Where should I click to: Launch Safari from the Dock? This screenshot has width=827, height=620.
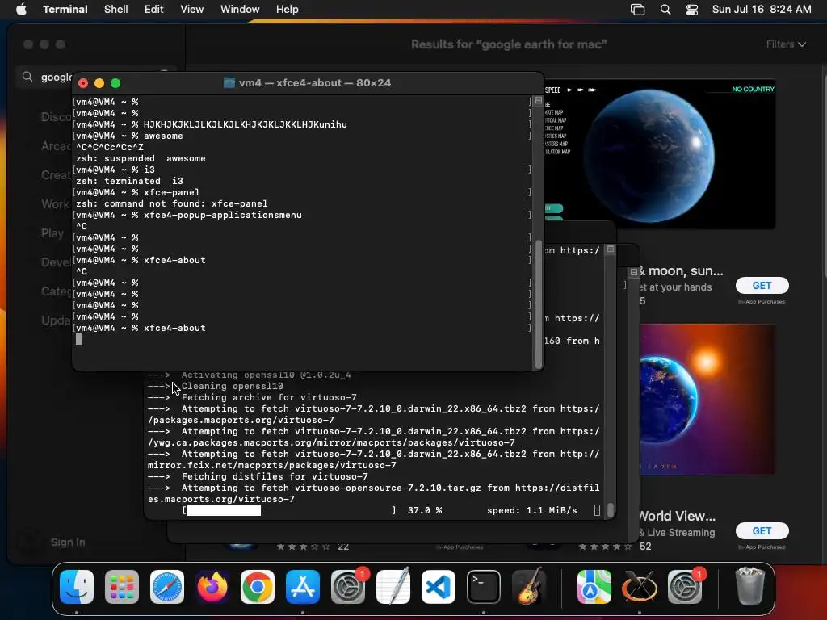[x=167, y=586]
